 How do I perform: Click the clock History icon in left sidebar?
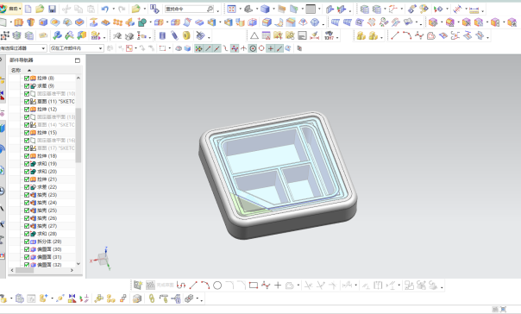point(2,191)
